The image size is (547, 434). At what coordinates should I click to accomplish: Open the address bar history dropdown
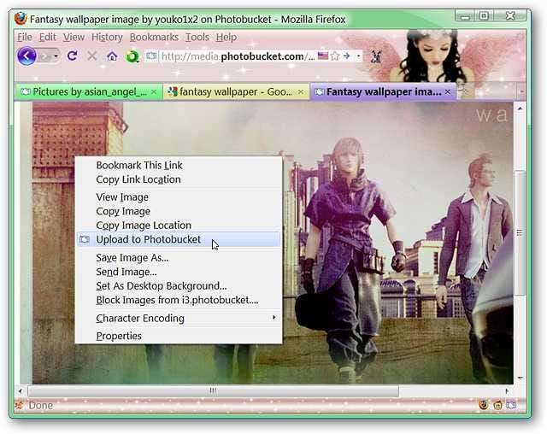coord(358,56)
